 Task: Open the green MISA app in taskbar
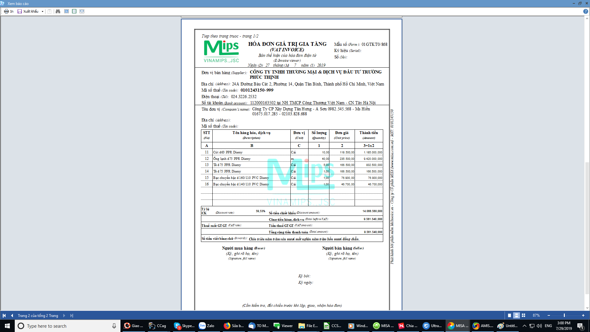pyautogui.click(x=383, y=326)
